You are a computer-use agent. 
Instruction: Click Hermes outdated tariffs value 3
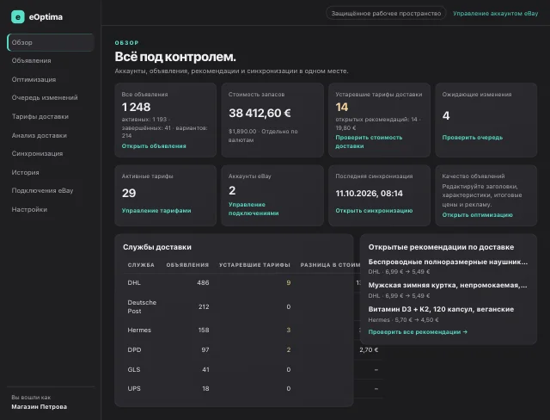pyautogui.click(x=289, y=330)
